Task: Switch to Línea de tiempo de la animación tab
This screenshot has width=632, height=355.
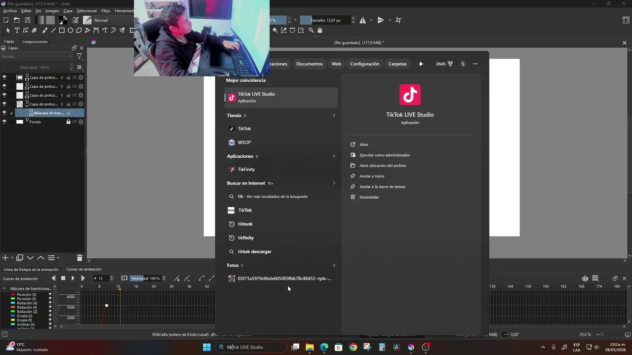Action: (31, 269)
